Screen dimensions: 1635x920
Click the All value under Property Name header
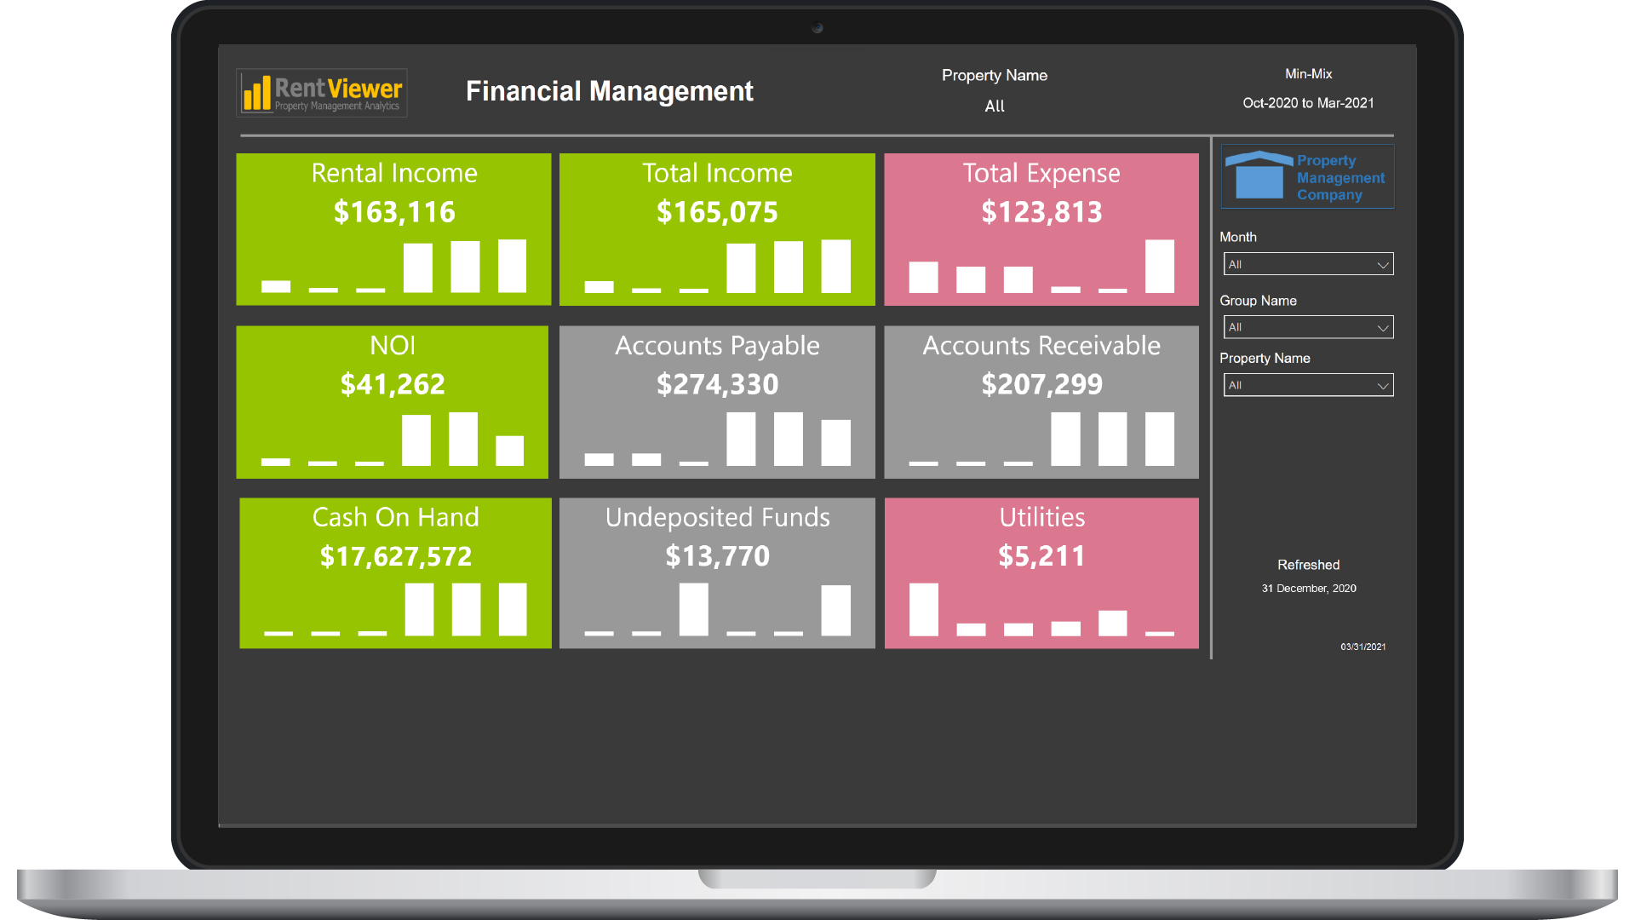pos(994,106)
